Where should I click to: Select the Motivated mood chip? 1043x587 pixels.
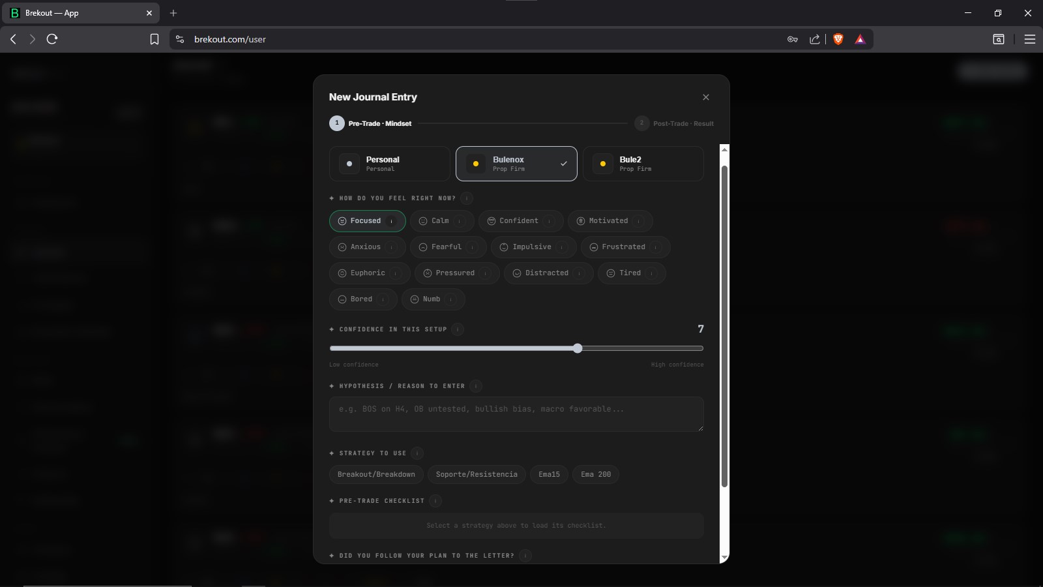(610, 221)
